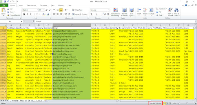Toggle bold formatting
The image size is (197, 105).
click(x=24, y=14)
